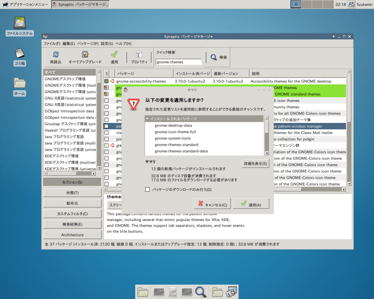This screenshot has width=374, height=299.
Task: Click the rightmost dock screenshot icon
Action: click(x=231, y=292)
